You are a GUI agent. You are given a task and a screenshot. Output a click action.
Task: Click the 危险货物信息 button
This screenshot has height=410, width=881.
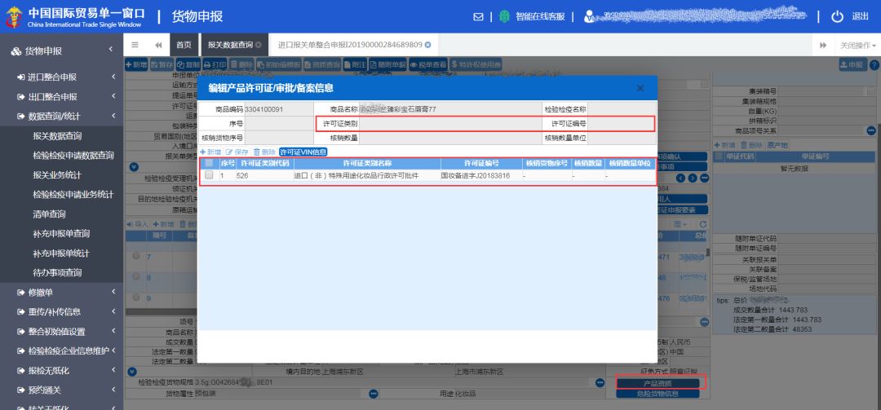(658, 394)
